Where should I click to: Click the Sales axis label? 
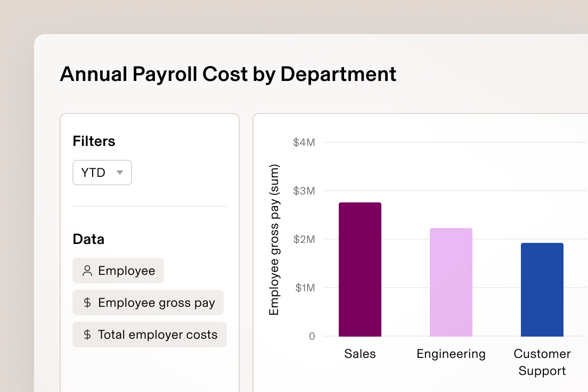(360, 353)
